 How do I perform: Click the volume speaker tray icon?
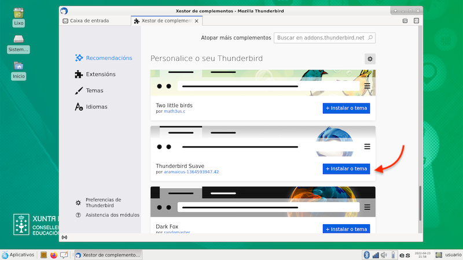point(384,255)
